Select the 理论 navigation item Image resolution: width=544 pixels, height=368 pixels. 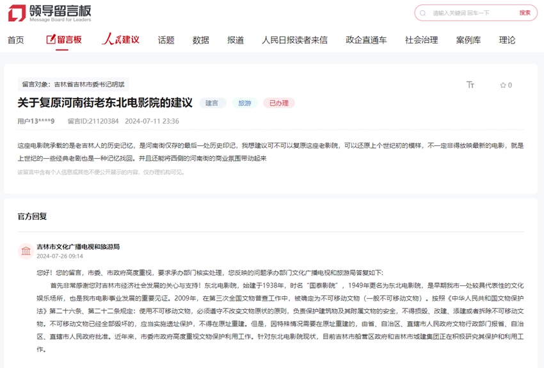coord(507,40)
